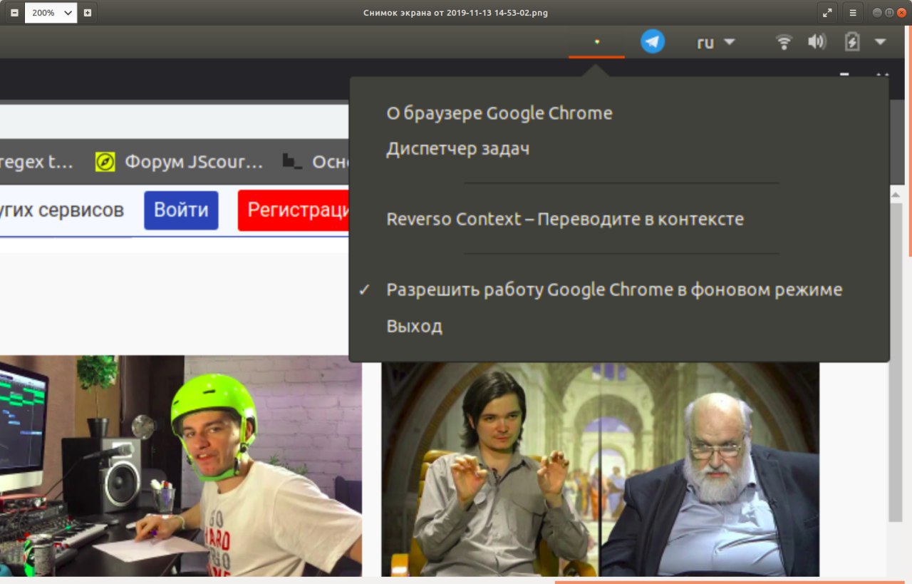This screenshot has width=912, height=584.
Task: Open the image viewer hamburger menu
Action: point(852,13)
